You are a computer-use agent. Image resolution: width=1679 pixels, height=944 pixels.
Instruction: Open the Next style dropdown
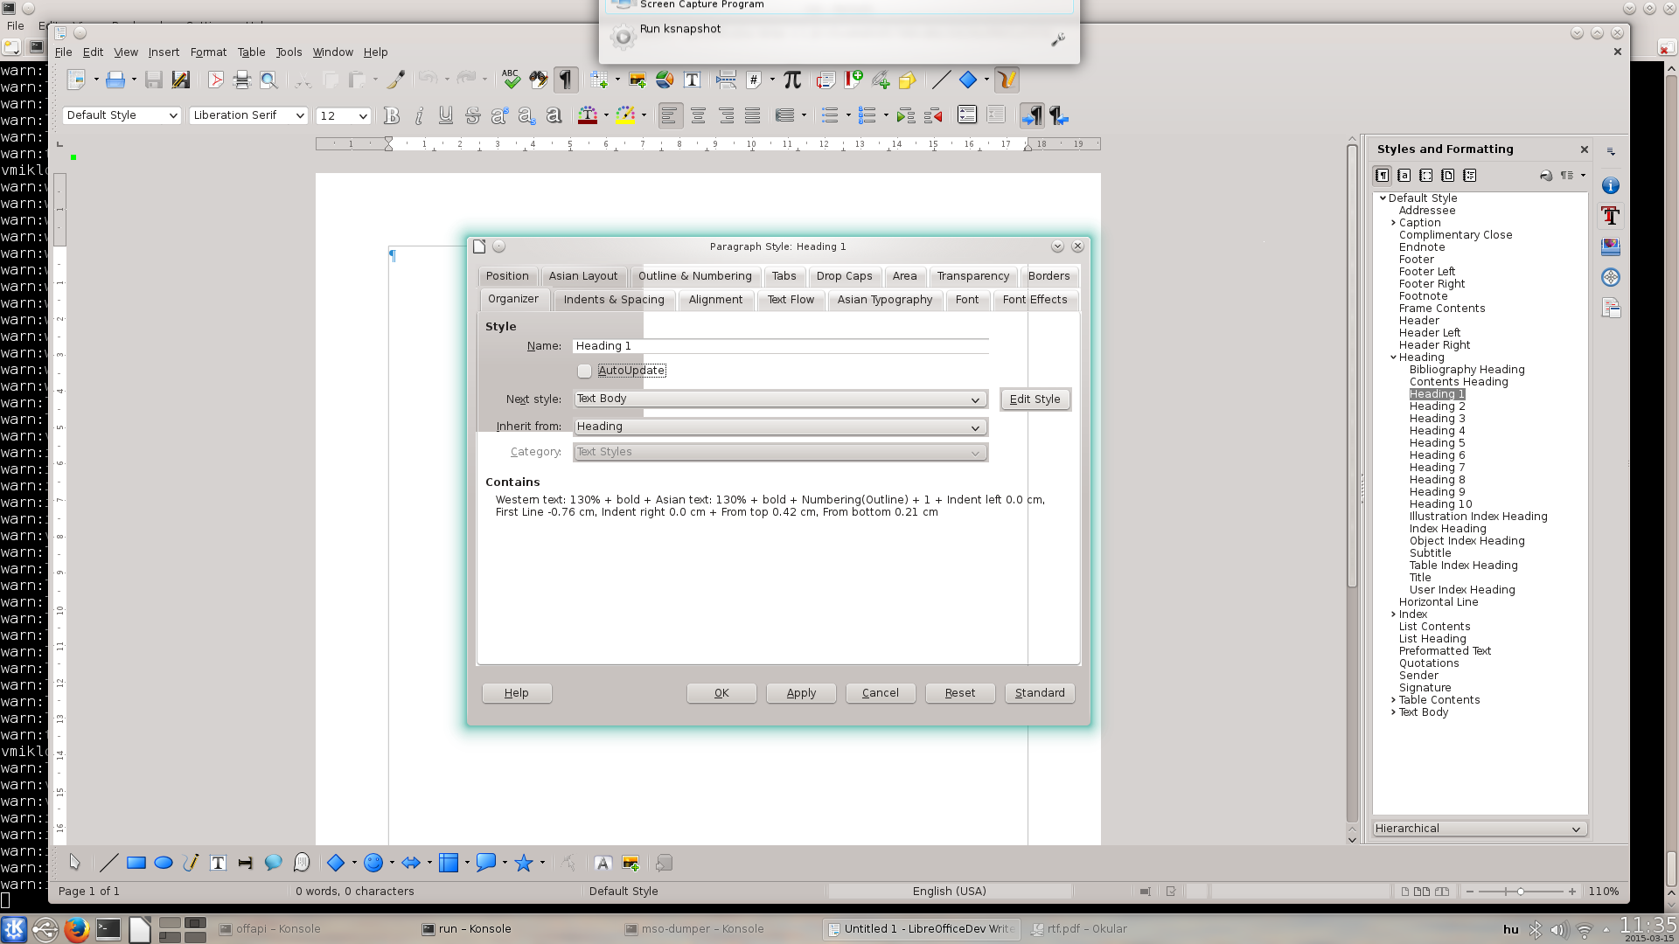point(780,399)
